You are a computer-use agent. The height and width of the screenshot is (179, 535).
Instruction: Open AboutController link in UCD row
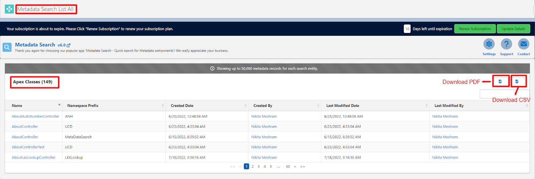[25, 127]
